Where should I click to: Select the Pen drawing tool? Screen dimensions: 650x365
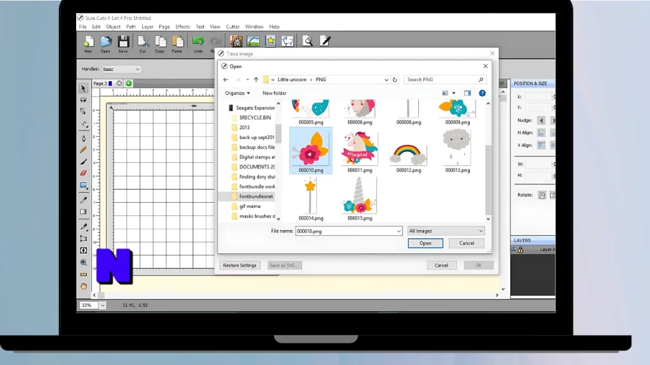tap(83, 138)
